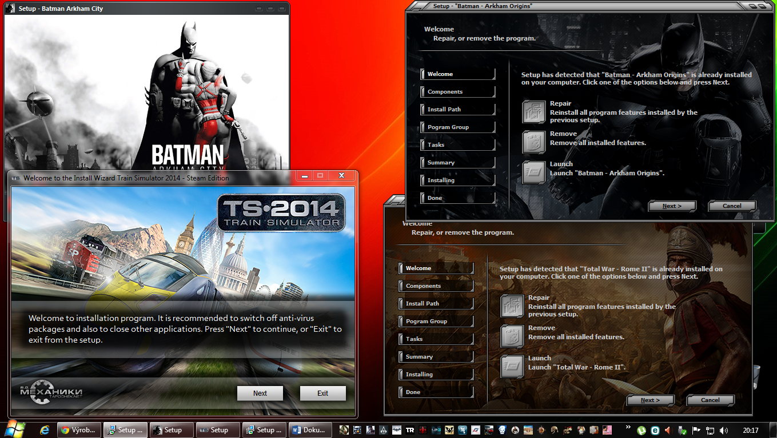Select Installing step in Total War Rome II setup
The image size is (777, 438).
point(436,375)
